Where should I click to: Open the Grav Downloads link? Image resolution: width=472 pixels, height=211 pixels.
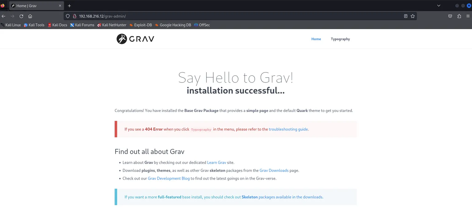[274, 170]
